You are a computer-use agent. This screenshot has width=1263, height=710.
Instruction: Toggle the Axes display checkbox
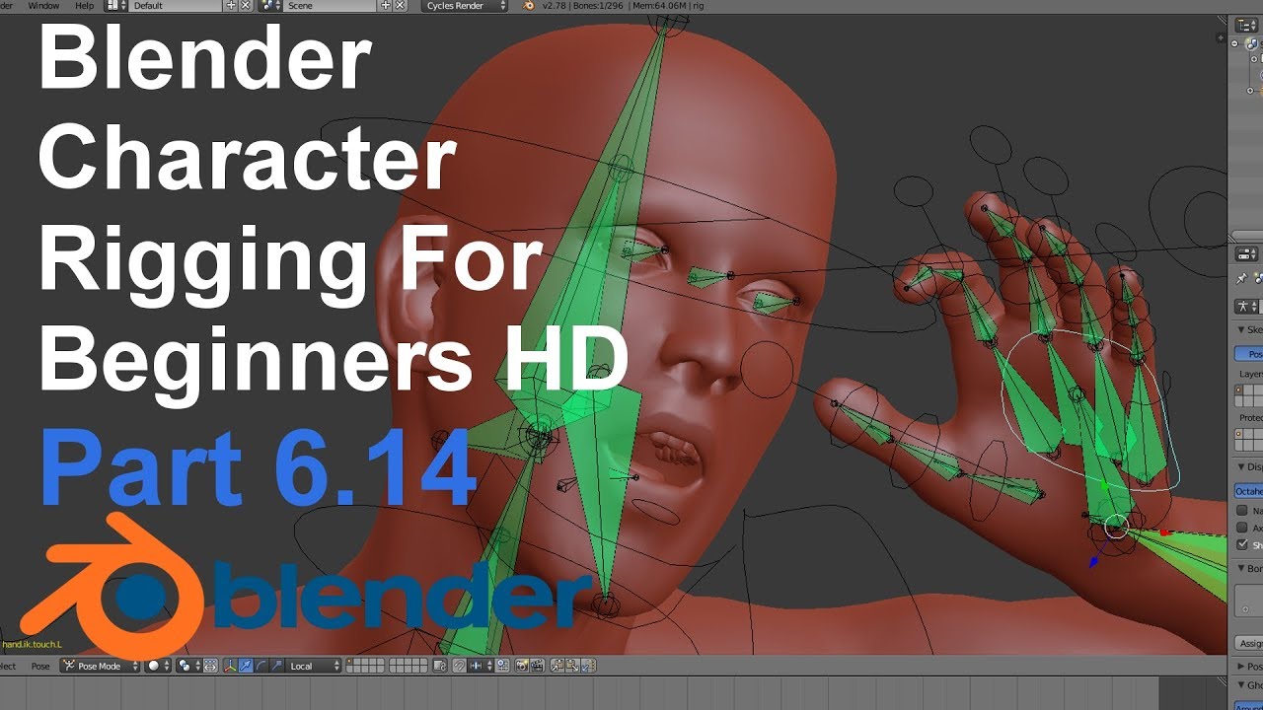(x=1241, y=528)
